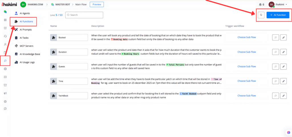Click the refresh icon beside AI Function
Screen dimensions: 292x137
pyautogui.click(x=261, y=15)
